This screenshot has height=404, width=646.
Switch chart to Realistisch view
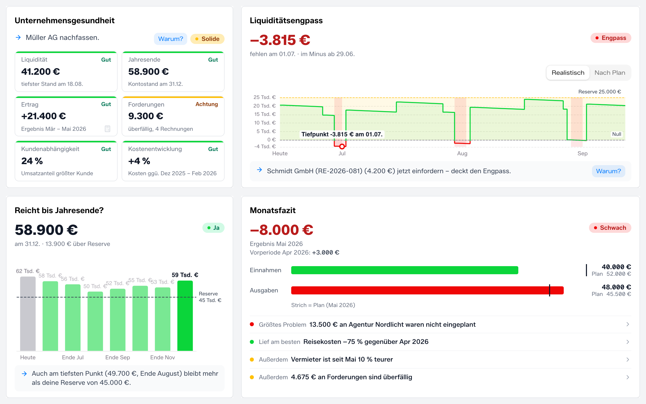point(568,73)
